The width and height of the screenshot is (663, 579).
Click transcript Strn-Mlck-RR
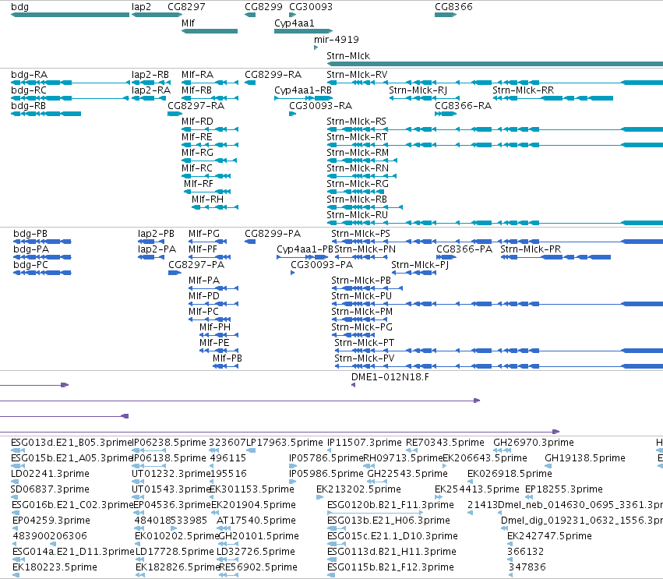click(x=523, y=90)
